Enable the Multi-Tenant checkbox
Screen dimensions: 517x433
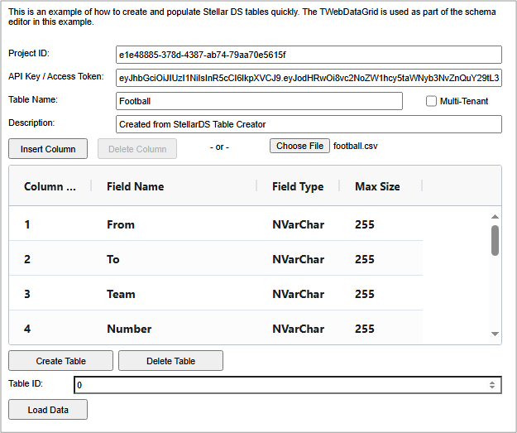[x=431, y=101]
